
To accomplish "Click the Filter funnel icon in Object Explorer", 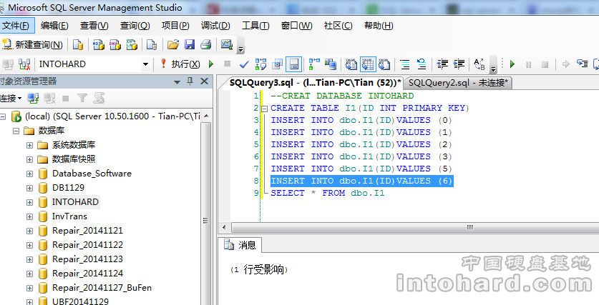I will click(x=82, y=98).
